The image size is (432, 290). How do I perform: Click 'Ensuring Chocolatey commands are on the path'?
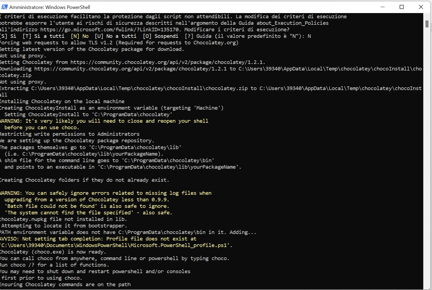65,284
